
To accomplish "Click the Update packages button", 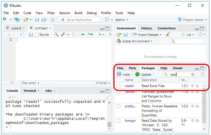I will (143, 74).
